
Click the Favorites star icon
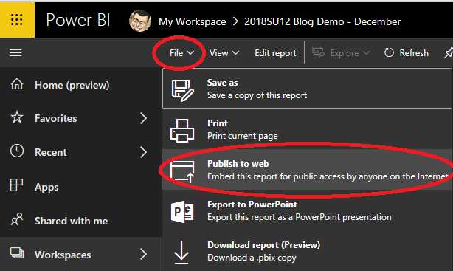click(x=17, y=117)
